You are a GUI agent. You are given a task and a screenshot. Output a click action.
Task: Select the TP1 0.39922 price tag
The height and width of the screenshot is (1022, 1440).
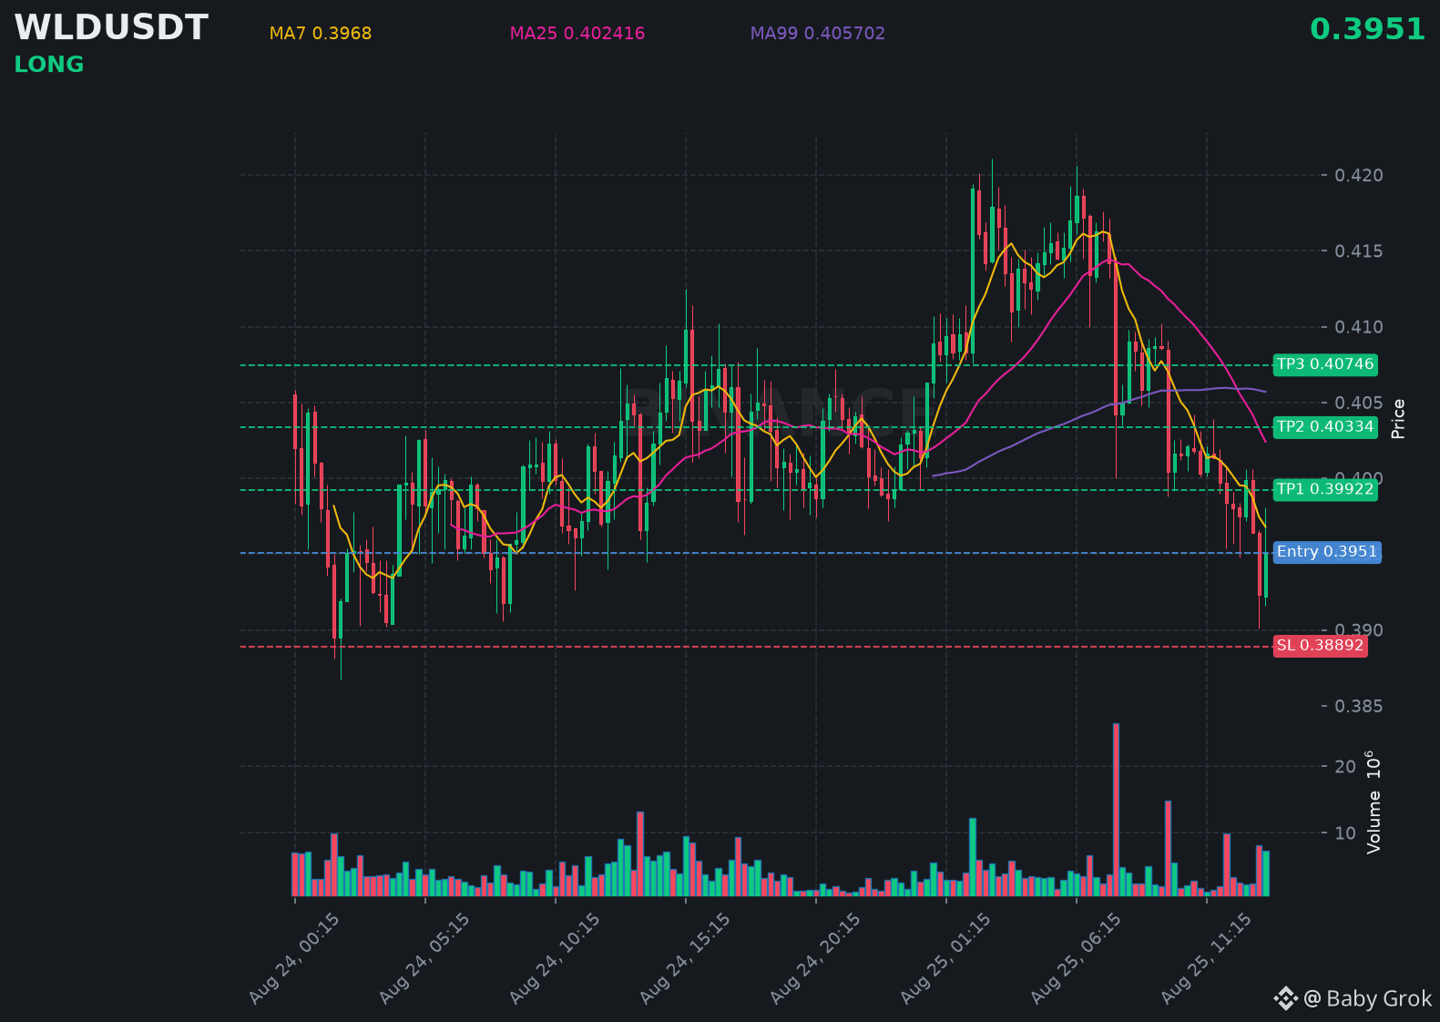tap(1325, 490)
